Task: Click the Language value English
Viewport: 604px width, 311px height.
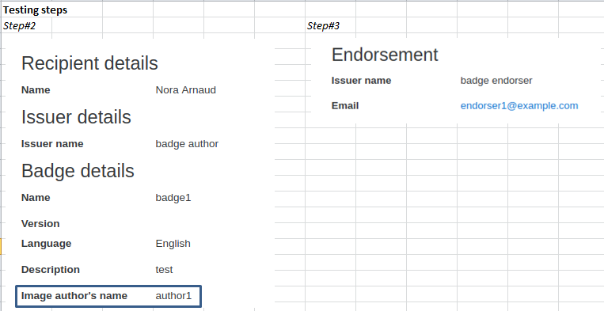Action: point(173,244)
